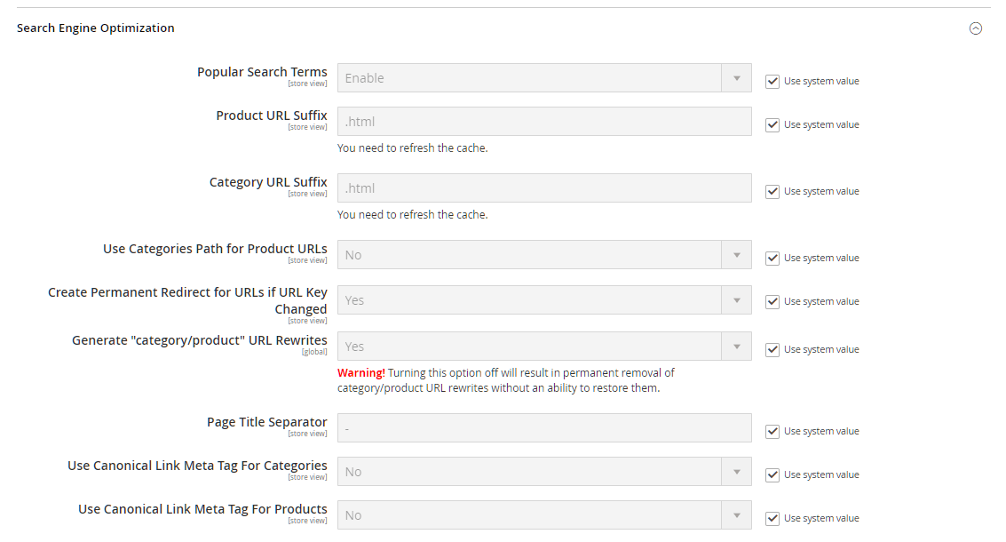Screen dimensions: 1006x542
Task: Uncheck system value for Create Permanent Redirect
Action: pyautogui.click(x=772, y=301)
